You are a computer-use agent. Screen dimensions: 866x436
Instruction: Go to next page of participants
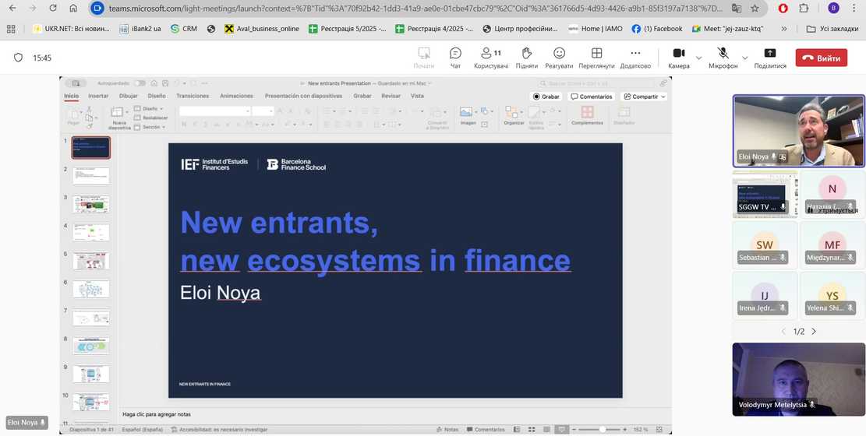(814, 332)
